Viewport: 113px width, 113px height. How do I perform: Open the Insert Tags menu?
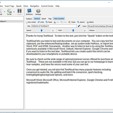coord(9,6)
